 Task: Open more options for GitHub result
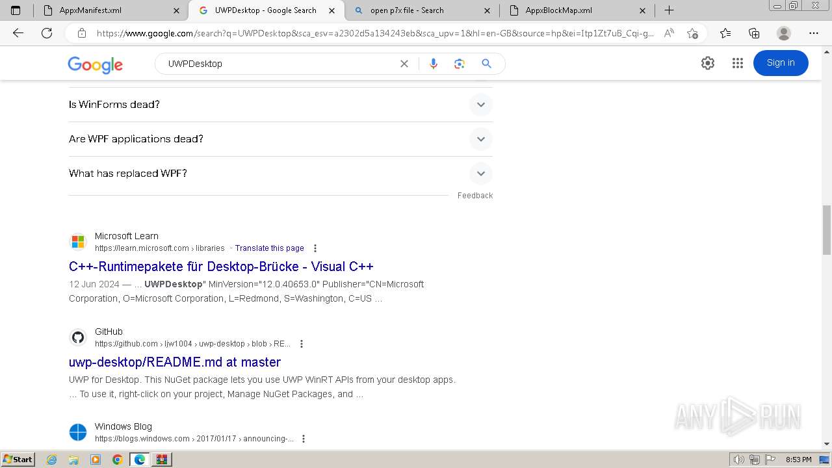[301, 344]
